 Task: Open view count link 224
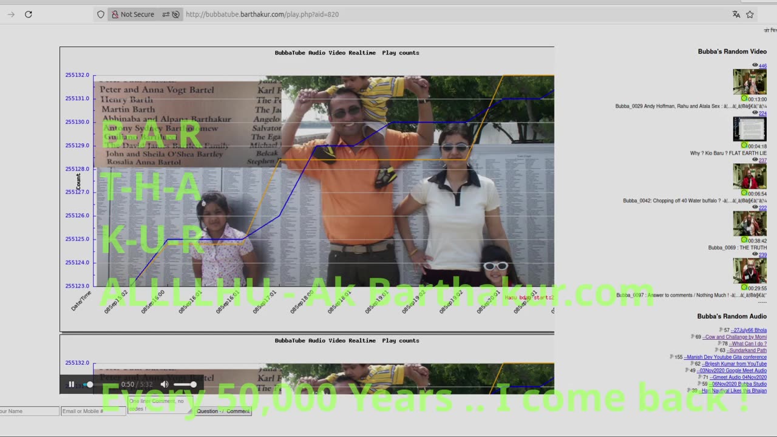762,113
